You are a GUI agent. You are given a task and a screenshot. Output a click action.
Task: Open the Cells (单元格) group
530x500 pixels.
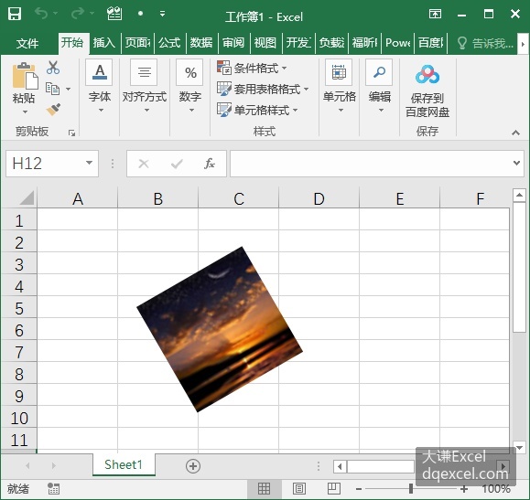(x=339, y=86)
